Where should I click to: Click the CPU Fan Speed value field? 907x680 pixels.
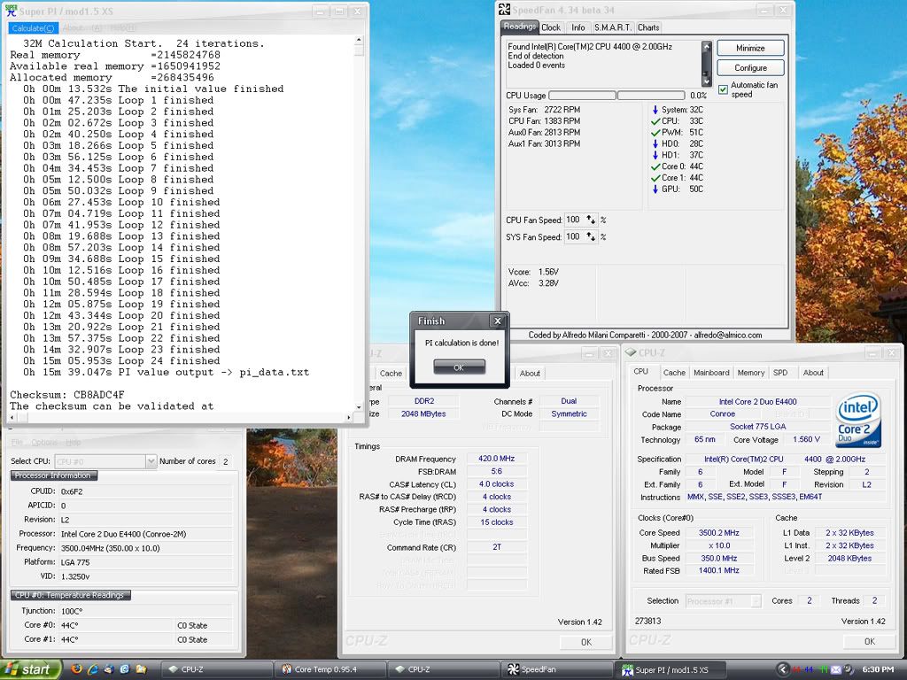[574, 220]
